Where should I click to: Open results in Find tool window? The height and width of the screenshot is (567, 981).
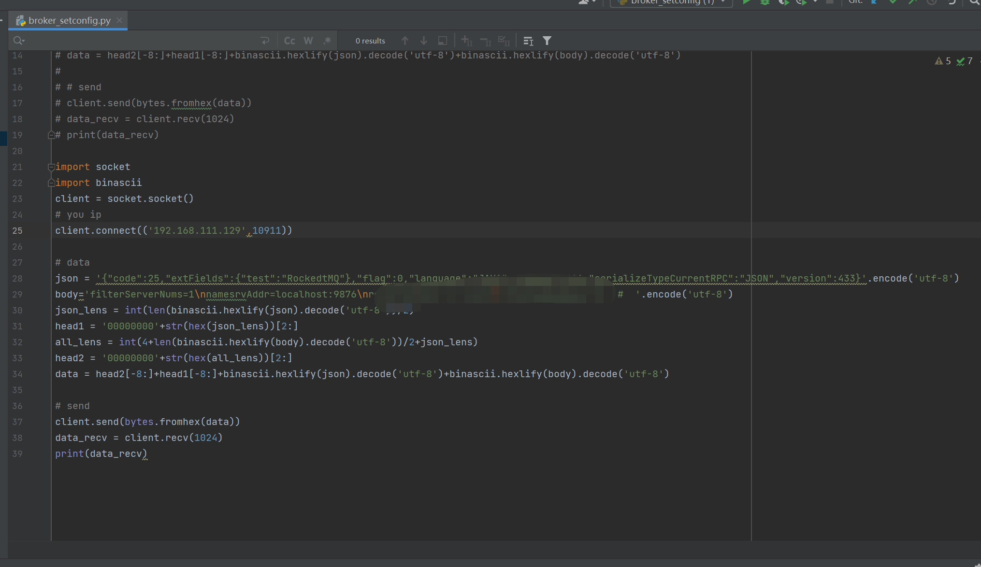pos(442,41)
